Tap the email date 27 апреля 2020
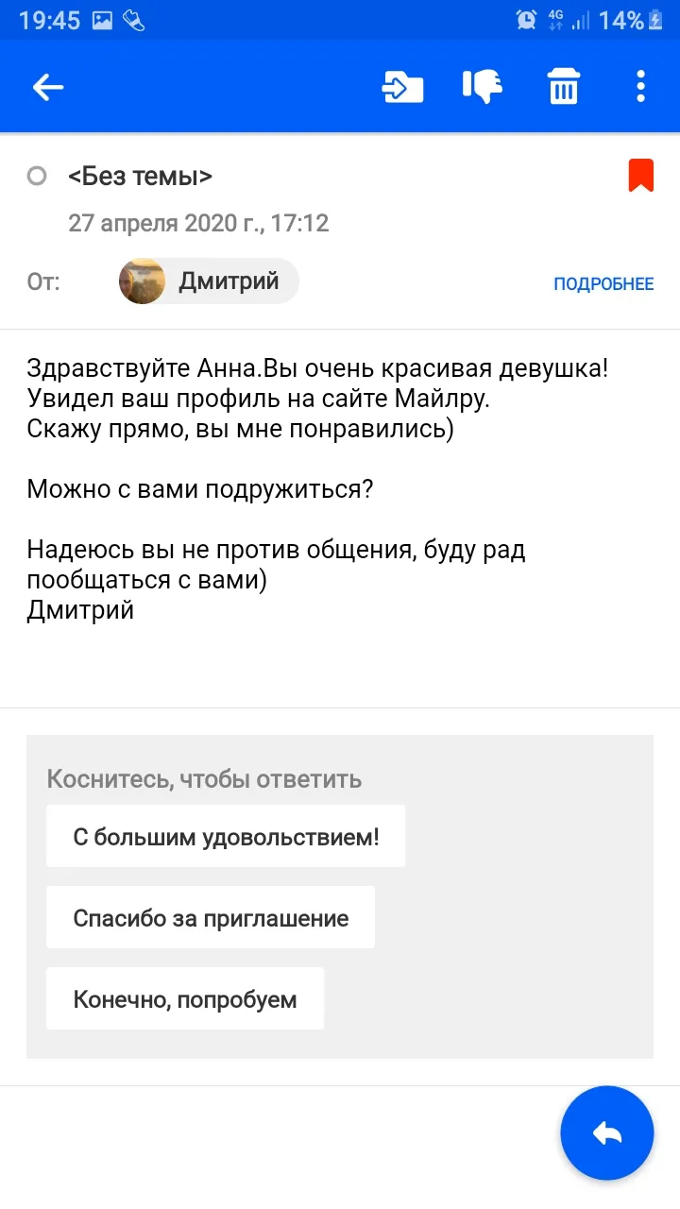 pyautogui.click(x=198, y=224)
